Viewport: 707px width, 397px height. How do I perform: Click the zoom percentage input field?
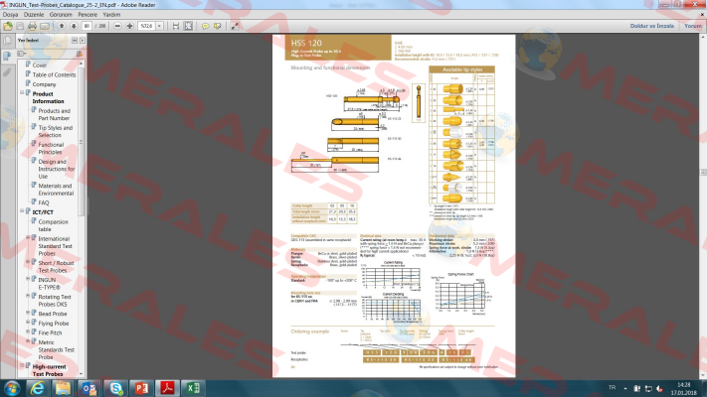coord(146,26)
